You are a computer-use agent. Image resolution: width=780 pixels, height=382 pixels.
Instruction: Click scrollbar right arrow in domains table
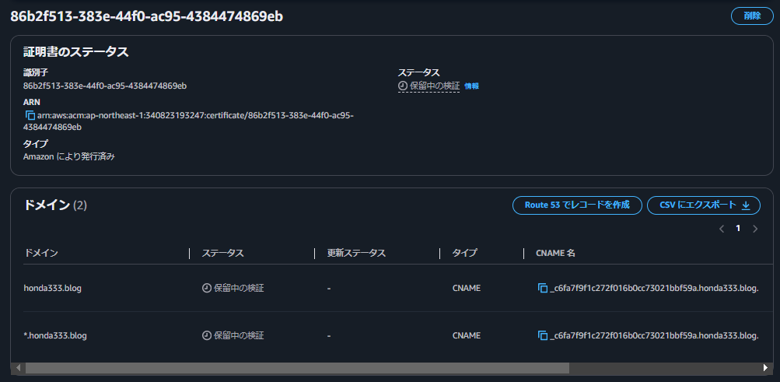[x=765, y=368]
